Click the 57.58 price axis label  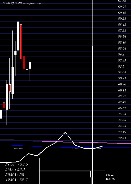[122, 31]
